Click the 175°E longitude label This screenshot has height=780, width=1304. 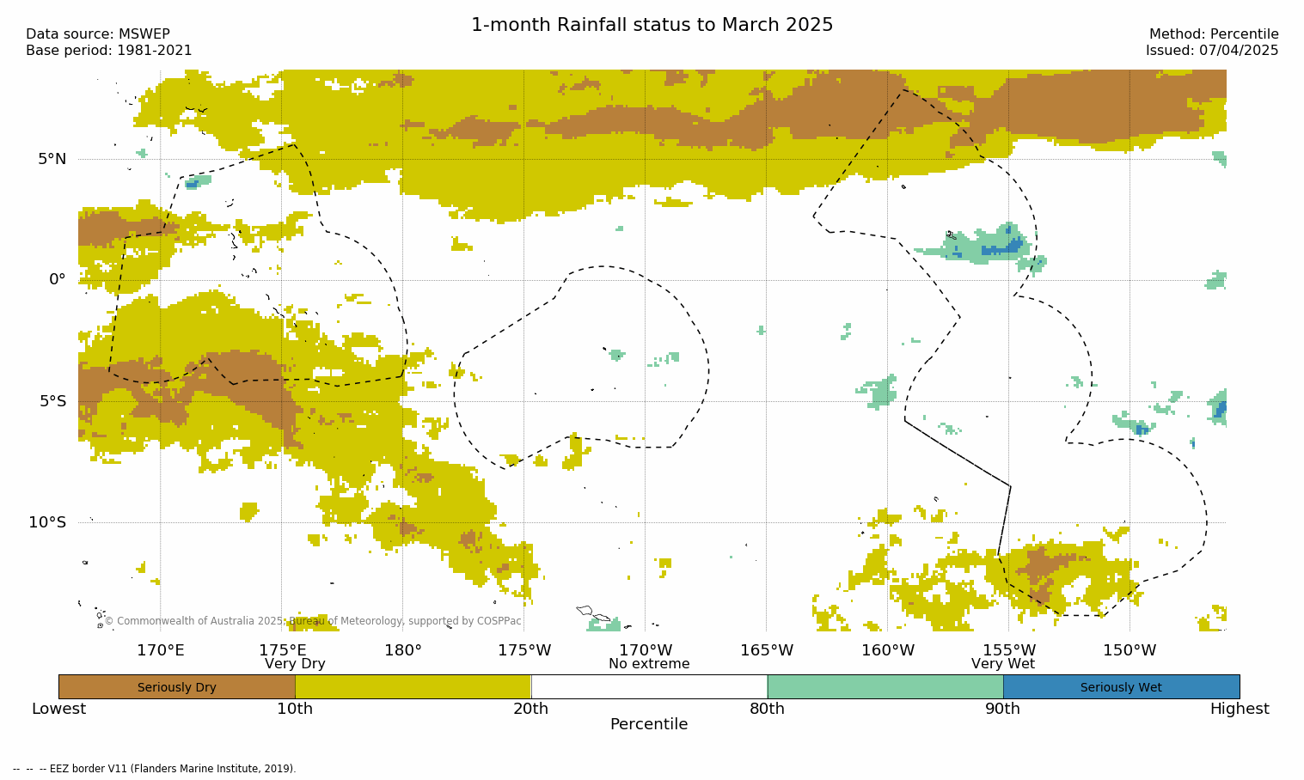pos(282,650)
